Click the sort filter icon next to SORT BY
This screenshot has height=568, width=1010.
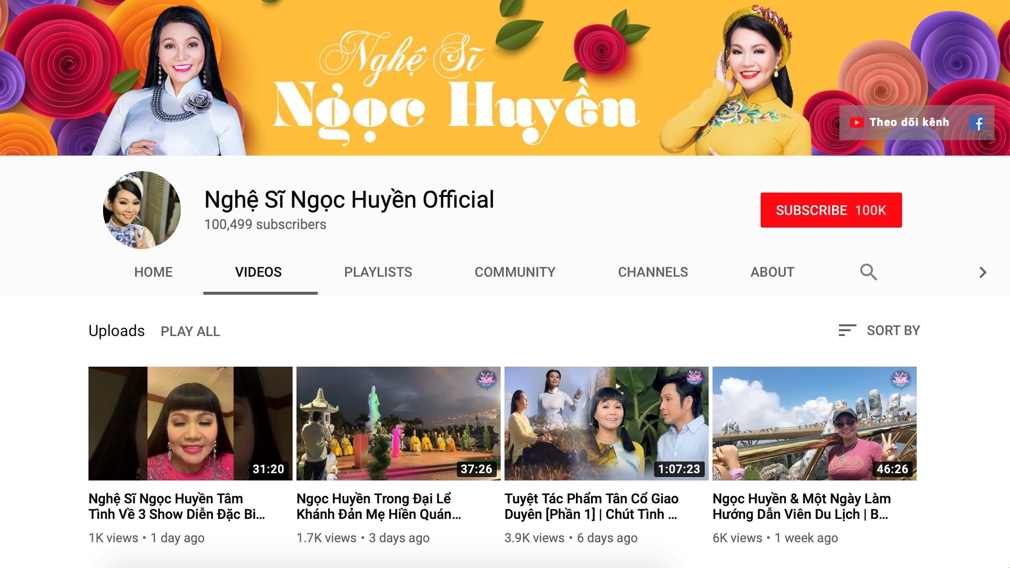click(x=846, y=331)
